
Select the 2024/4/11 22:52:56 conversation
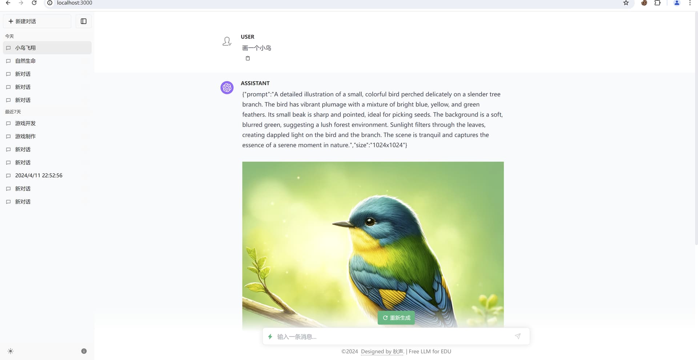[x=47, y=176]
